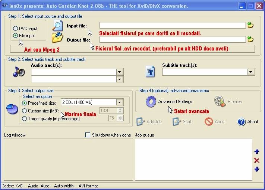Click the input file magnifier icon

pos(57,25)
